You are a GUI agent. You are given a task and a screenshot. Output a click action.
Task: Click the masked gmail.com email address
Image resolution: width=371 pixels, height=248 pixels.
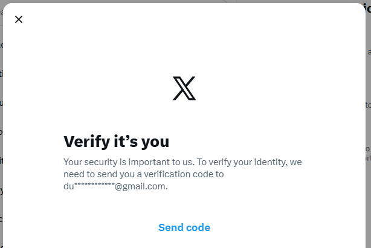coord(115,186)
